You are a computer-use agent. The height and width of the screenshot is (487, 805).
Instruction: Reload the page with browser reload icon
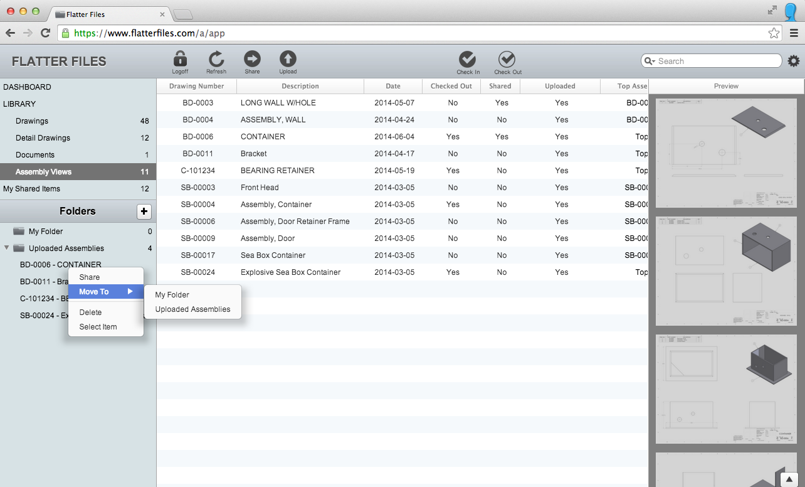45,33
